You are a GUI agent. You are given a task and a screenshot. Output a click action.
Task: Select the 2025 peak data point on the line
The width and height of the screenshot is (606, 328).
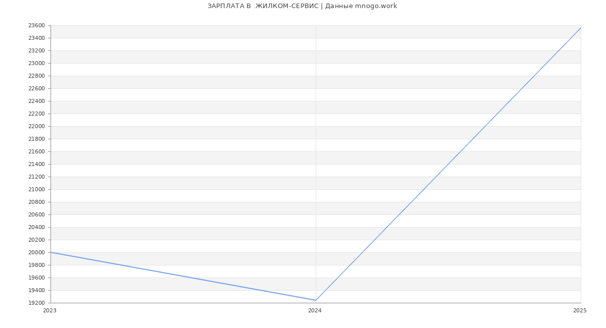(581, 28)
